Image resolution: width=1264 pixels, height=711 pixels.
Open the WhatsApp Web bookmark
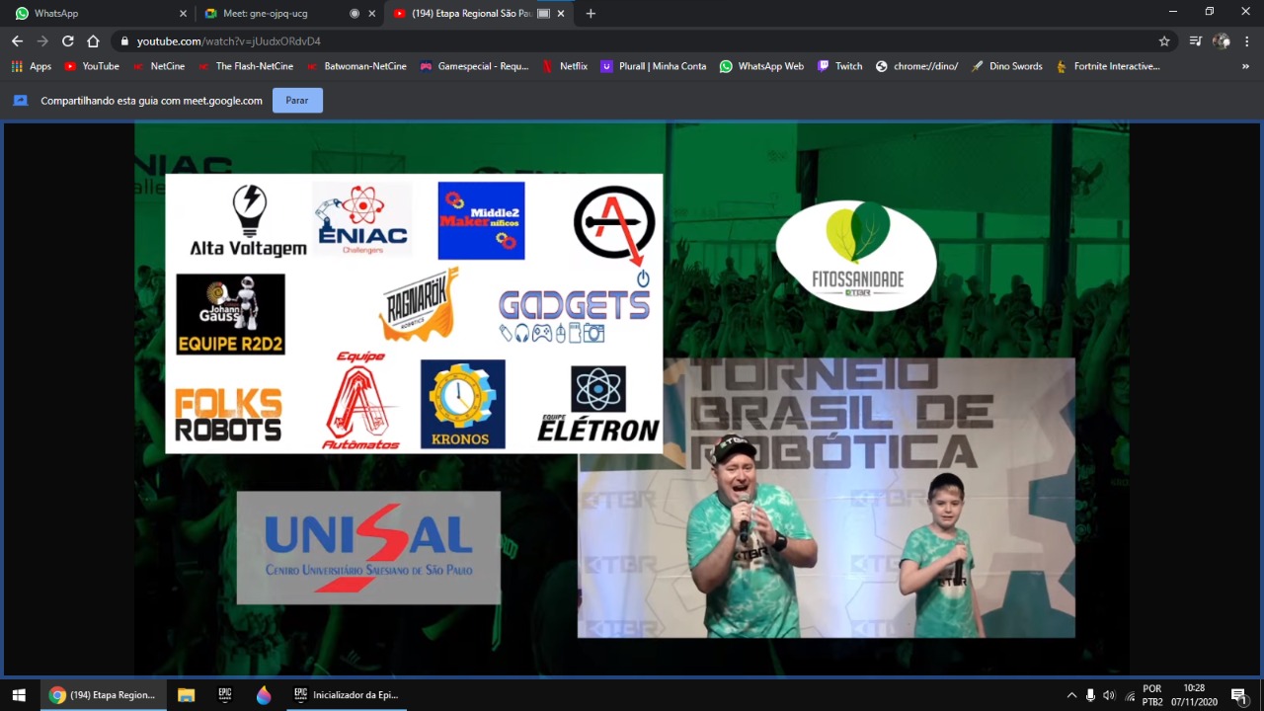point(761,66)
